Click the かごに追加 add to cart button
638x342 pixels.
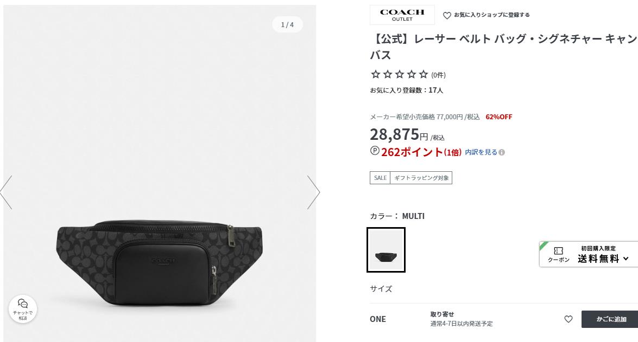click(x=610, y=319)
